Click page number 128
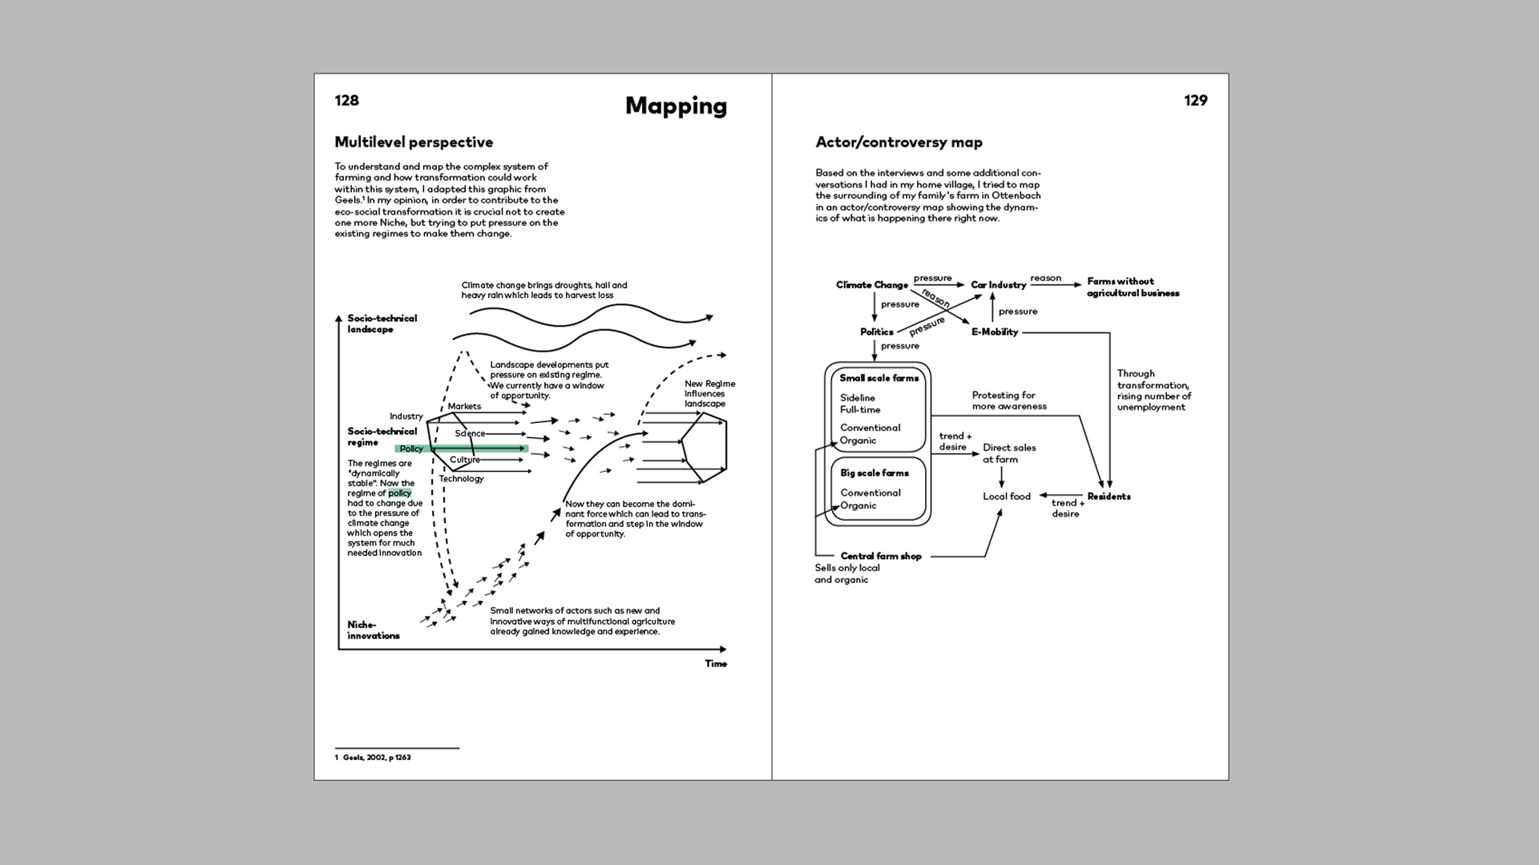Image resolution: width=1539 pixels, height=865 pixels. click(x=346, y=100)
